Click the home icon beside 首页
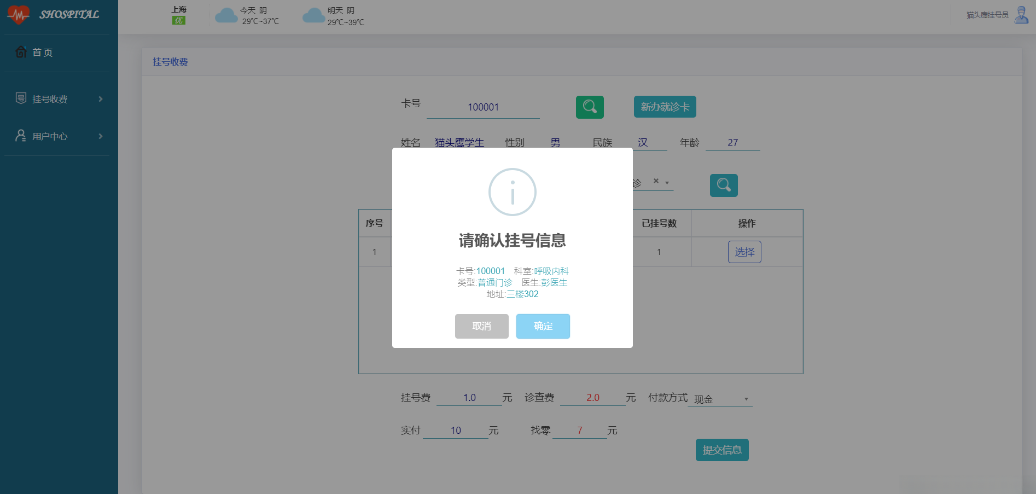The height and width of the screenshot is (494, 1036). click(x=21, y=52)
